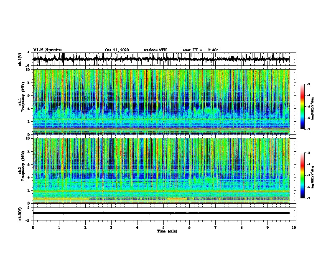Click inside the ch.1 spectrogram panel

click(161, 102)
